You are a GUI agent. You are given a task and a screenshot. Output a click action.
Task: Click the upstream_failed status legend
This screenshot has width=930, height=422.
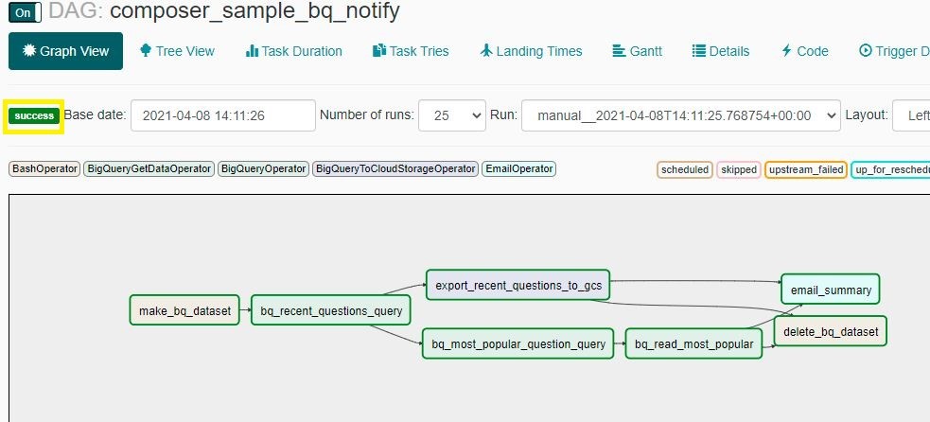(806, 169)
